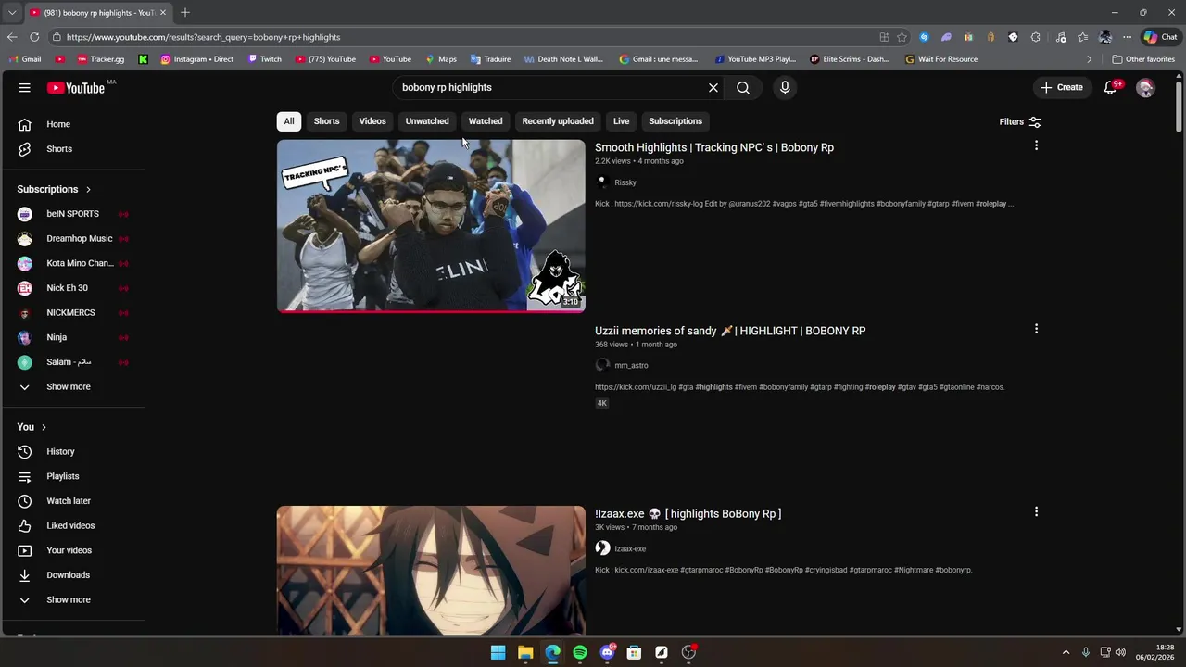Select Recently uploaded filter chip
Image resolution: width=1186 pixels, height=667 pixels.
pos(558,121)
